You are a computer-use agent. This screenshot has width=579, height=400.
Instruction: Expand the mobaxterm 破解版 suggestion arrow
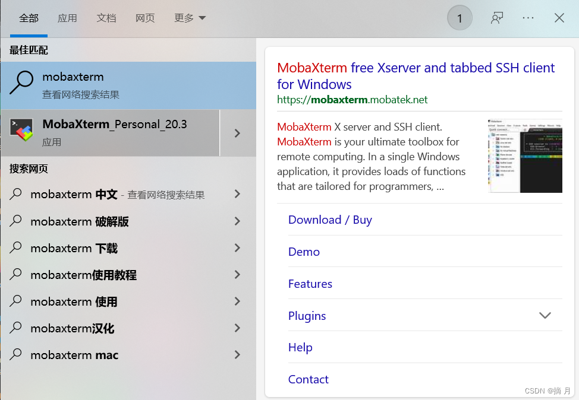[237, 221]
